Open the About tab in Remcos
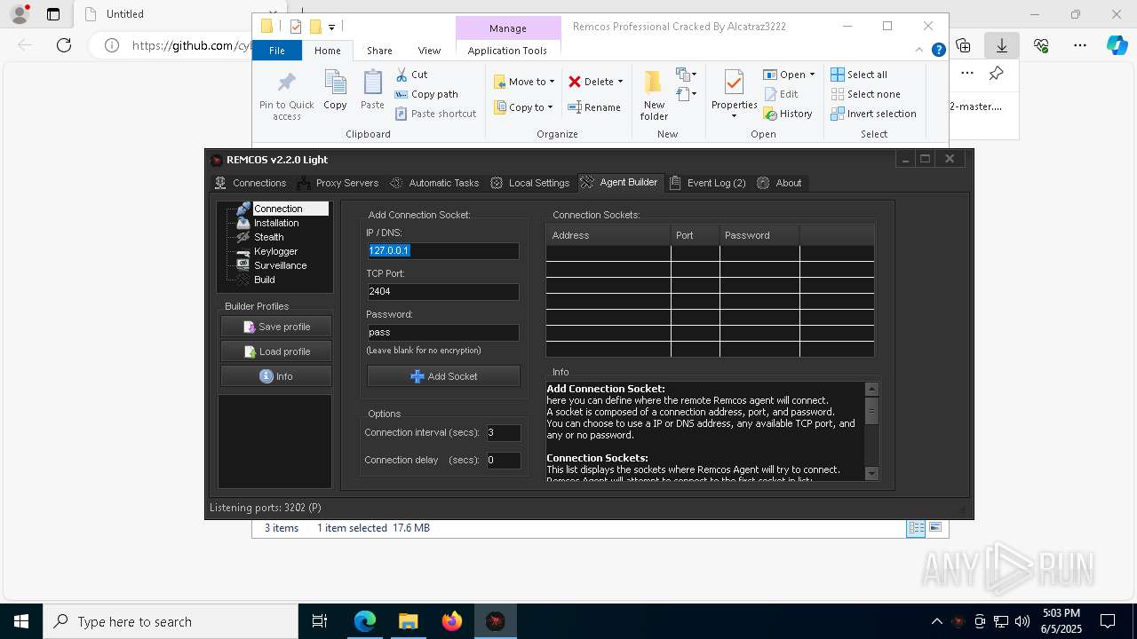The height and width of the screenshot is (639, 1137). pos(780,183)
